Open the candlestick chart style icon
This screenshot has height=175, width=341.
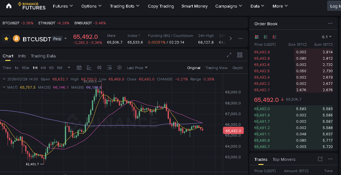point(99,68)
